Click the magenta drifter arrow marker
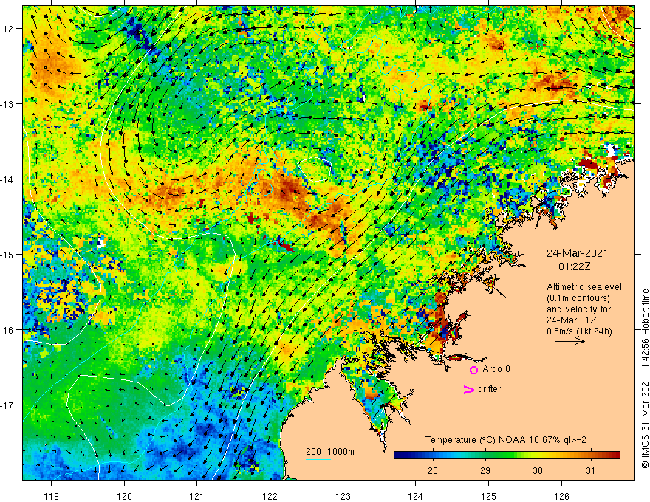Image resolution: width=650 pixels, height=502 pixels. coord(469,389)
